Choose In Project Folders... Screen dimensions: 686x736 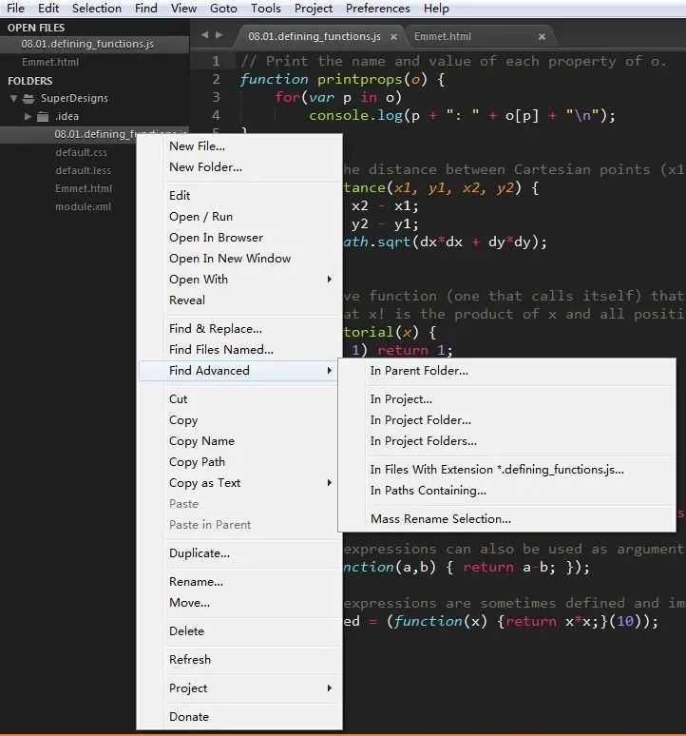506,441
